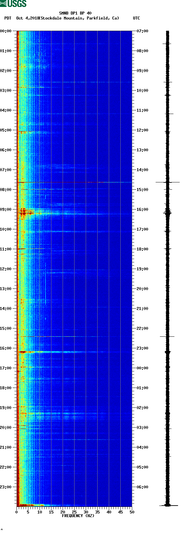Click the red energy burst near 09:10 PDT
This screenshot has width=182, height=533.
coord(26,212)
